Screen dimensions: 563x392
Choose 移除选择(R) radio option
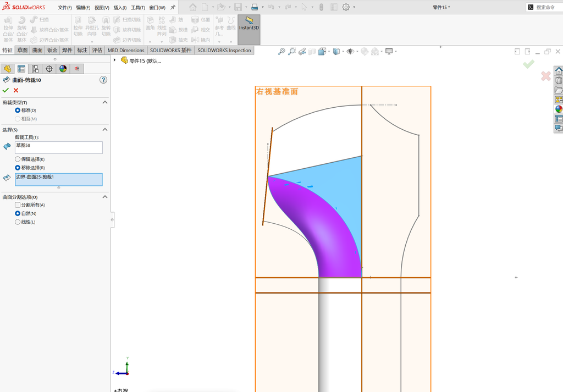click(x=17, y=168)
